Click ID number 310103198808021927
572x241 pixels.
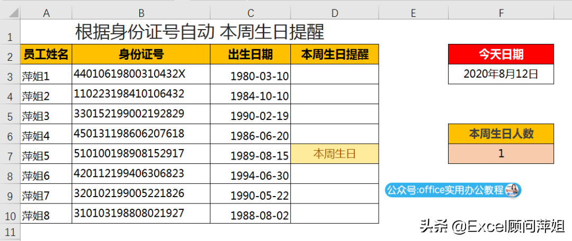click(141, 214)
